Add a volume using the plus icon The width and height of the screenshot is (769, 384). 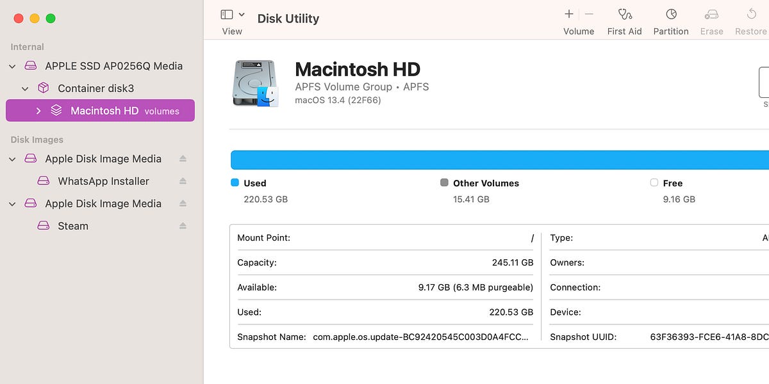coord(568,13)
